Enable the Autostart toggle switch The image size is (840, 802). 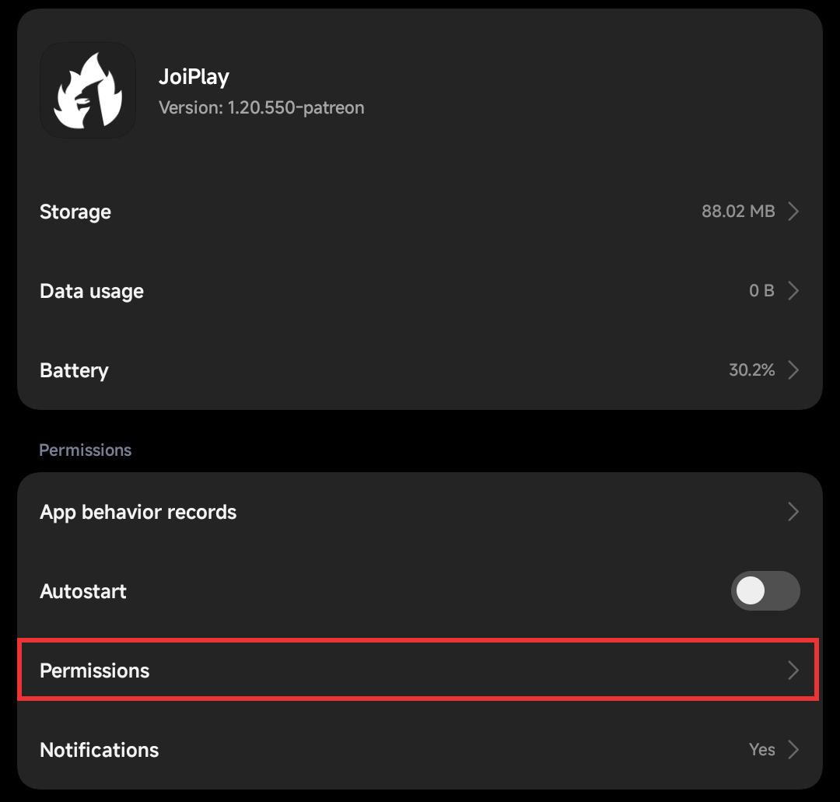pos(765,591)
